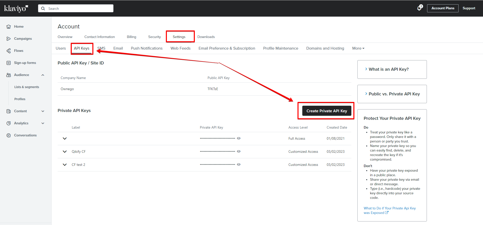The width and height of the screenshot is (483, 225).
Task: Open Home in the sidebar
Action: [x=19, y=26]
